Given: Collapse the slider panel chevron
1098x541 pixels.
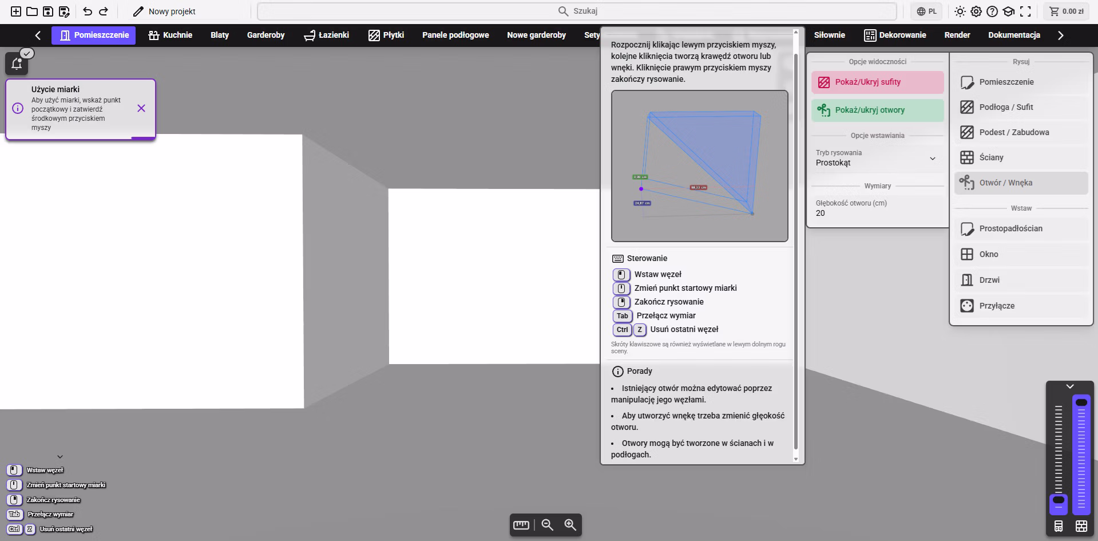Looking at the screenshot, I should click(x=1069, y=386).
